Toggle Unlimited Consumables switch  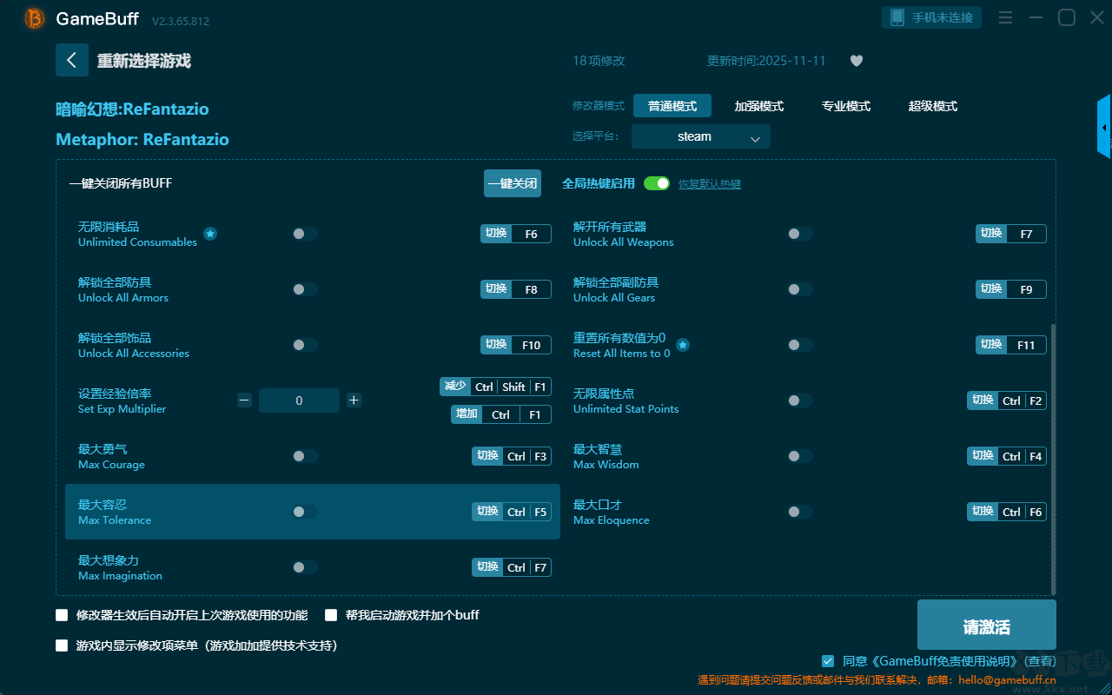(x=305, y=234)
